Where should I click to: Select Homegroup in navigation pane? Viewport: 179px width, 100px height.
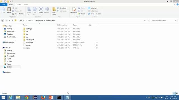pos(10,42)
